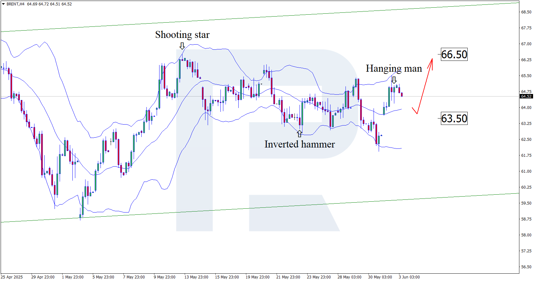Click the 67.75 price axis label
The image size is (535, 281).
click(x=526, y=28)
